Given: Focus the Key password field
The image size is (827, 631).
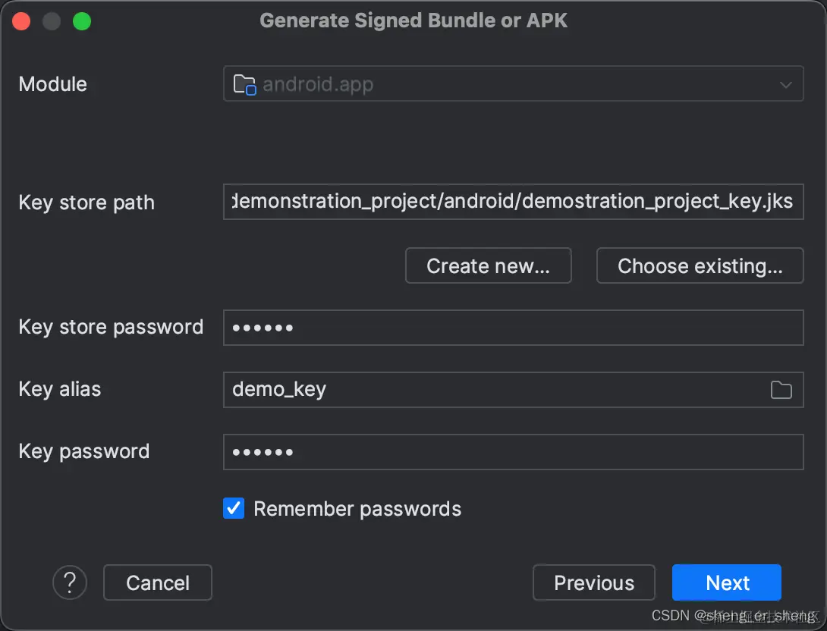Looking at the screenshot, I should [x=513, y=452].
